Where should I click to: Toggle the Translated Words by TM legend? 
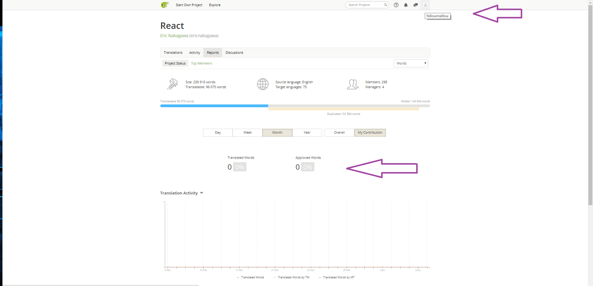point(291,277)
